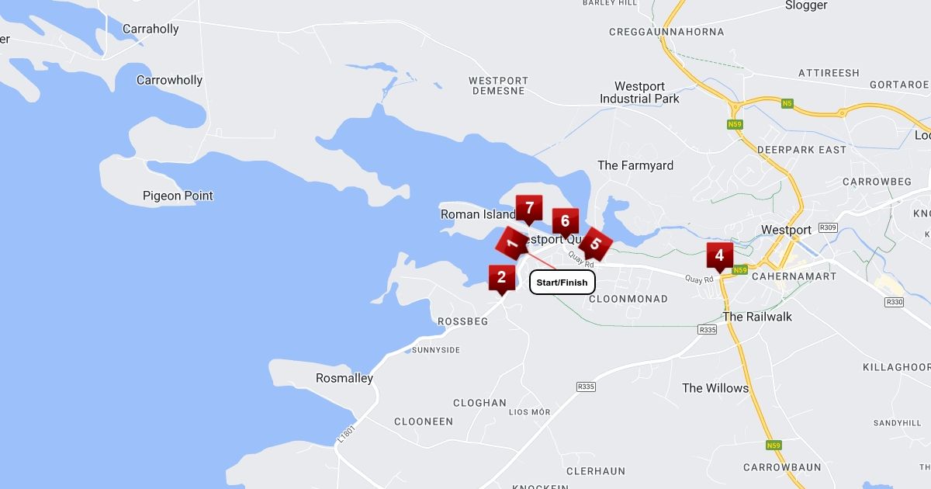
Task: Select the R309 road badge
Action: pyautogui.click(x=829, y=227)
